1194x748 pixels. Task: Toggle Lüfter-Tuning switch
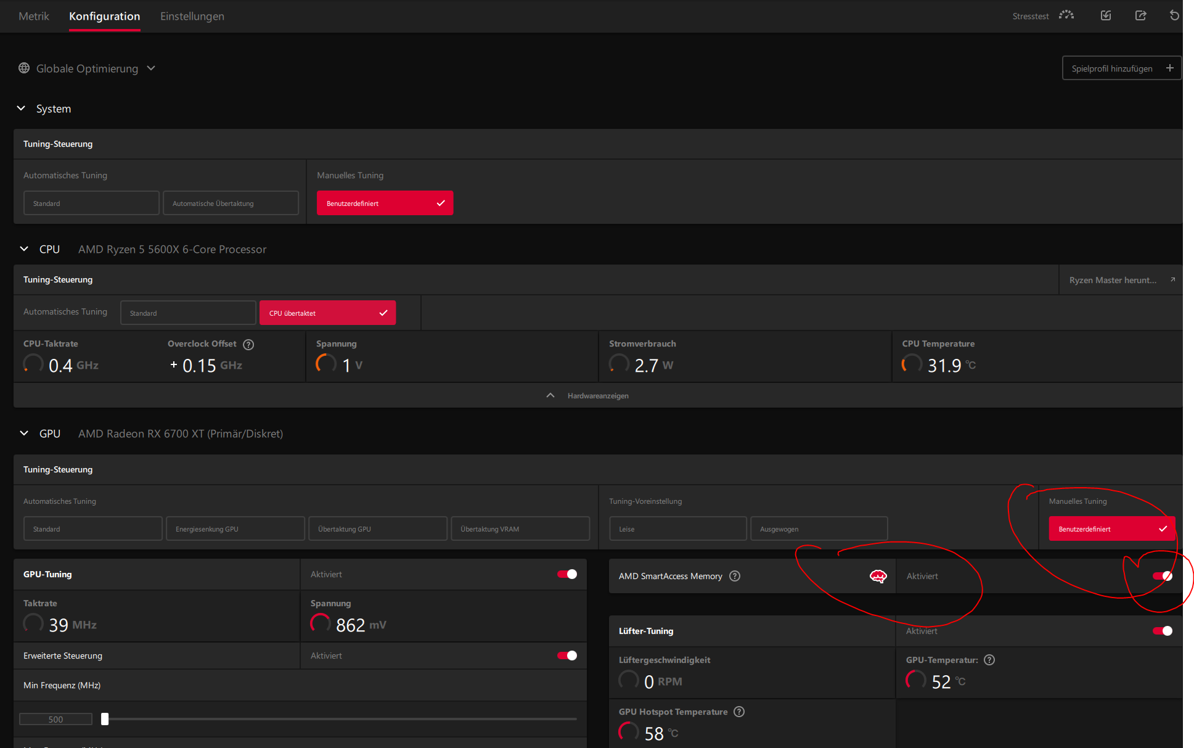point(1162,631)
